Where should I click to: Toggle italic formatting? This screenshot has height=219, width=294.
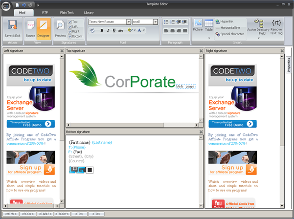pos(108,30)
